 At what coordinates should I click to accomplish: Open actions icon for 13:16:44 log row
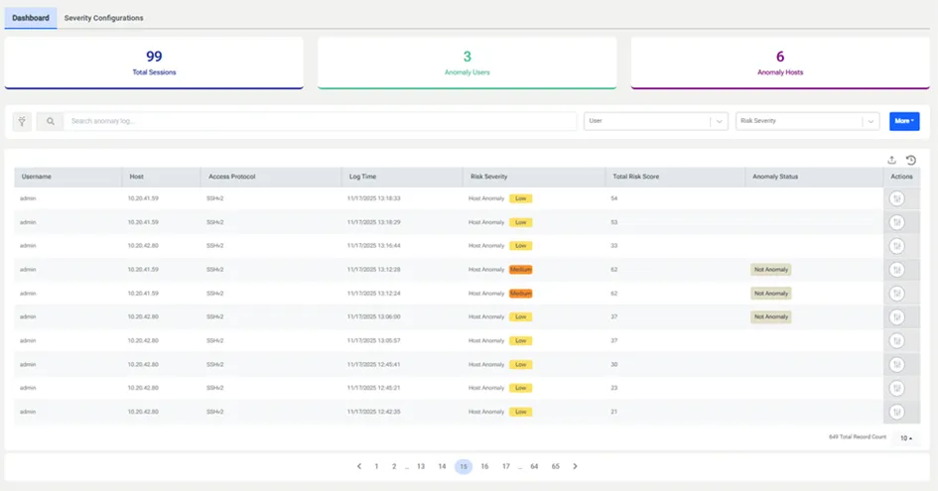click(896, 246)
